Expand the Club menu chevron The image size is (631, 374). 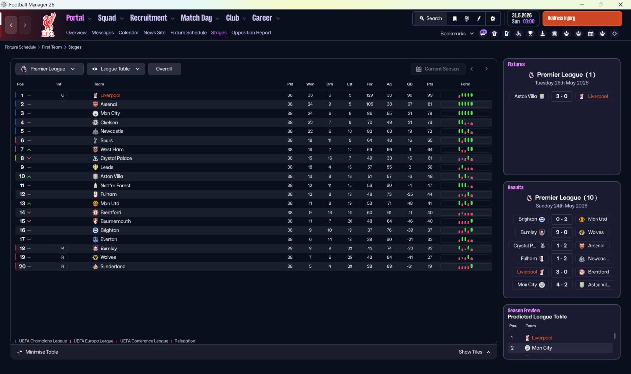tap(244, 19)
